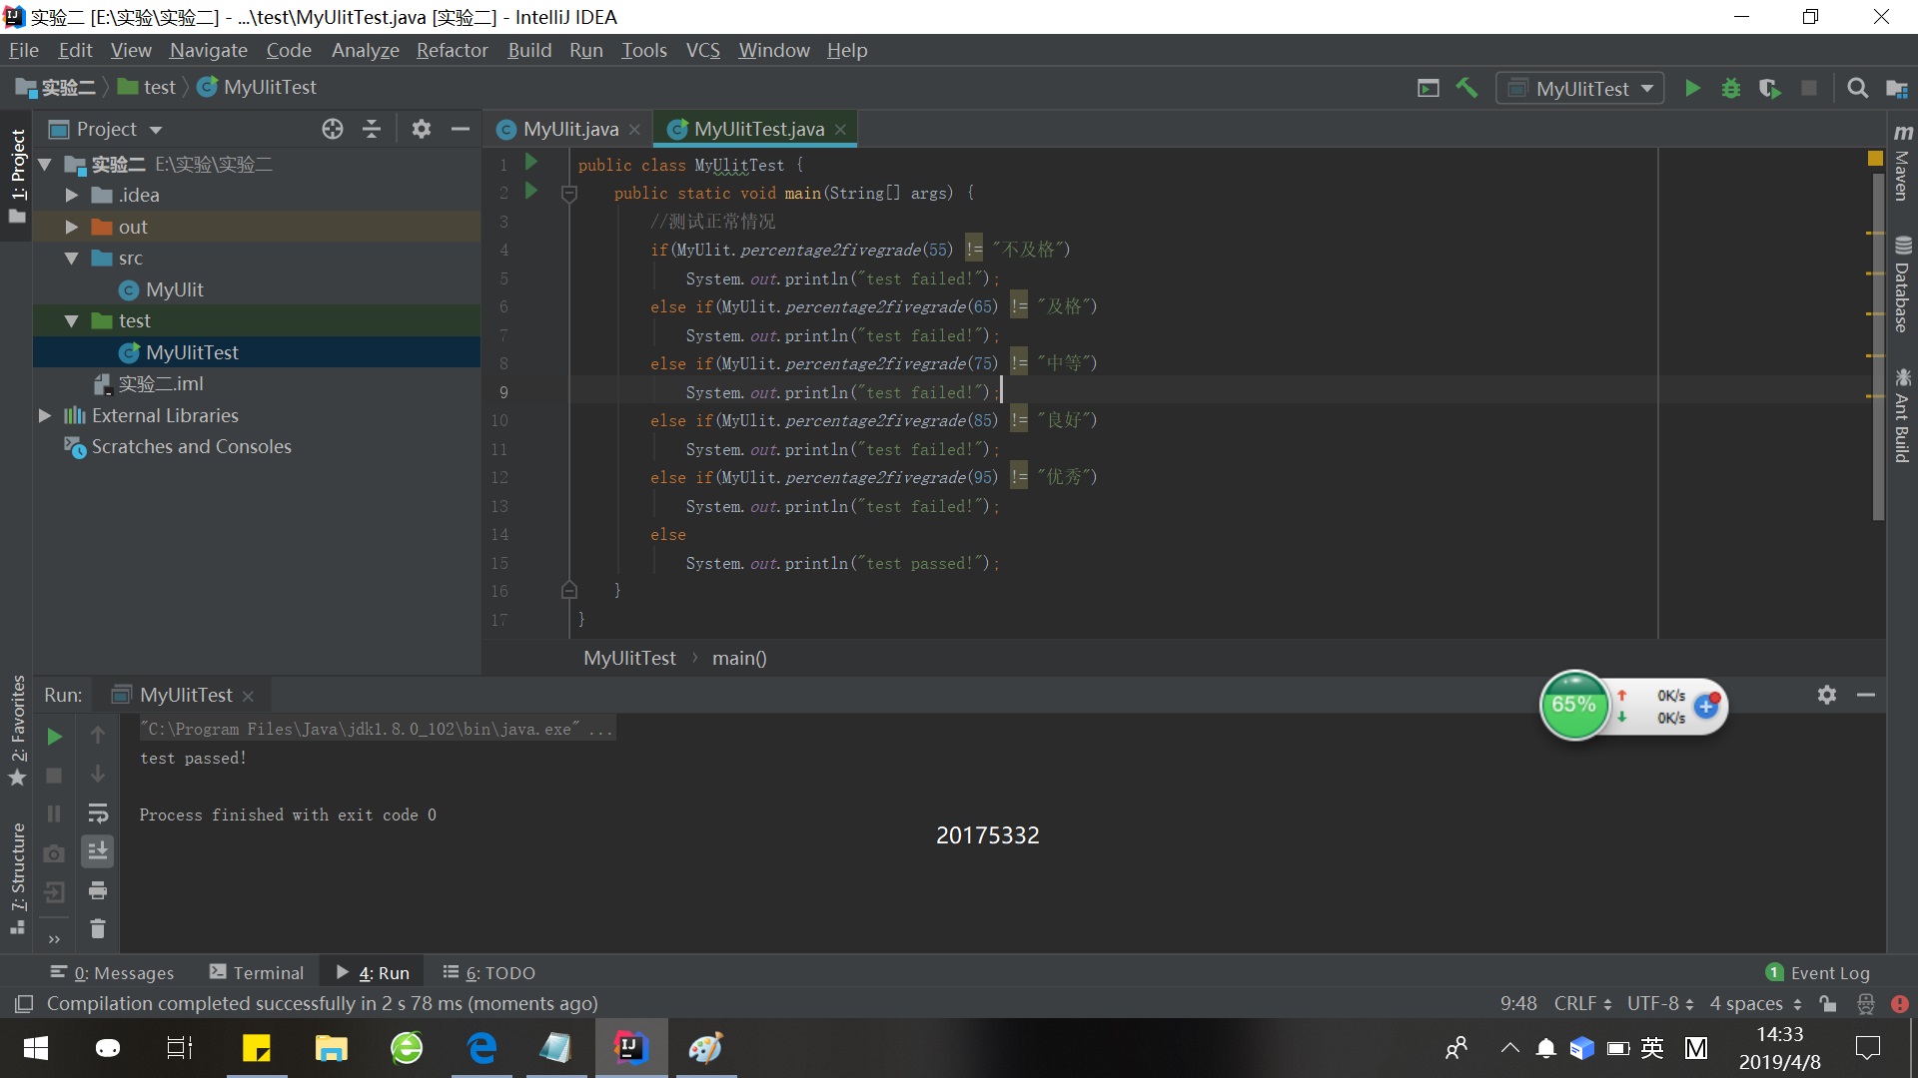Collapse the src folder in project tree
Viewport: 1918px width, 1078px height.
click(72, 258)
